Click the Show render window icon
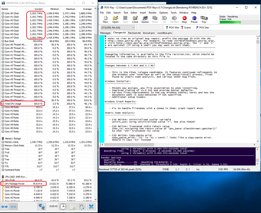This screenshot has width=261, height=213. 155,19
